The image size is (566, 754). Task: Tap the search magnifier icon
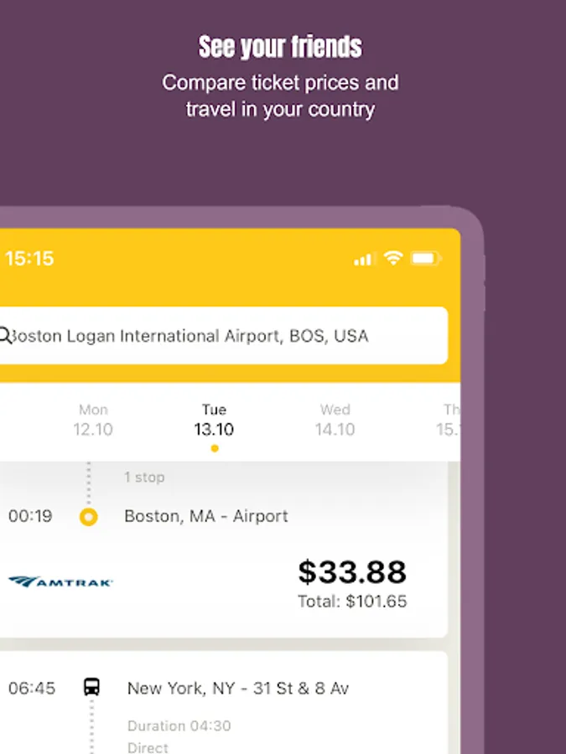(x=5, y=336)
